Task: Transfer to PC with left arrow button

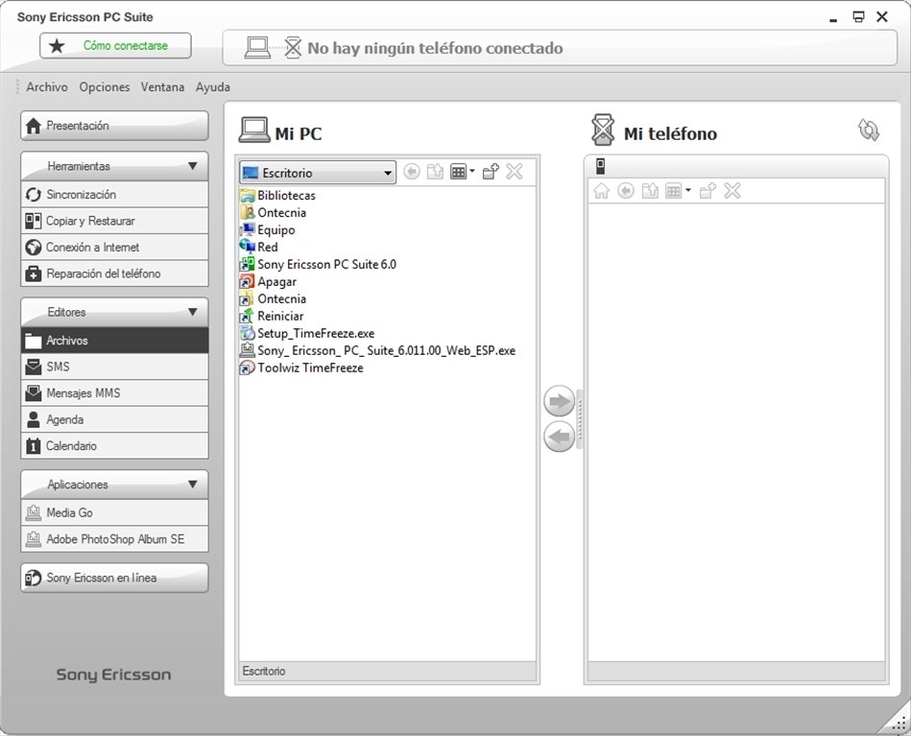Action: [x=559, y=437]
